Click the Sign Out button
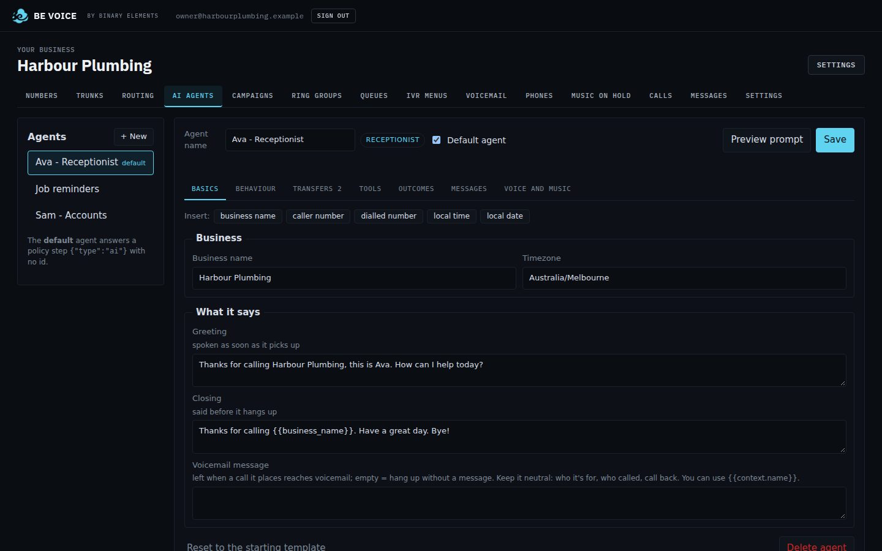The image size is (882, 551). (333, 16)
